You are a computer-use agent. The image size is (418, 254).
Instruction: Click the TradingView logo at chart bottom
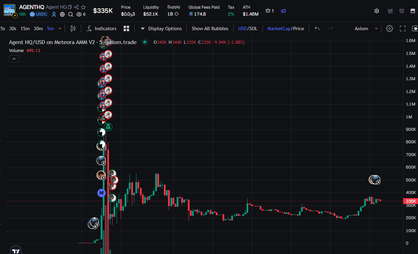click(16, 251)
